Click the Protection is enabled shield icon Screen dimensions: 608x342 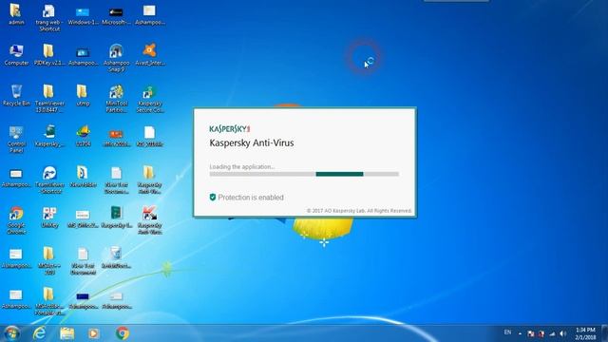213,198
